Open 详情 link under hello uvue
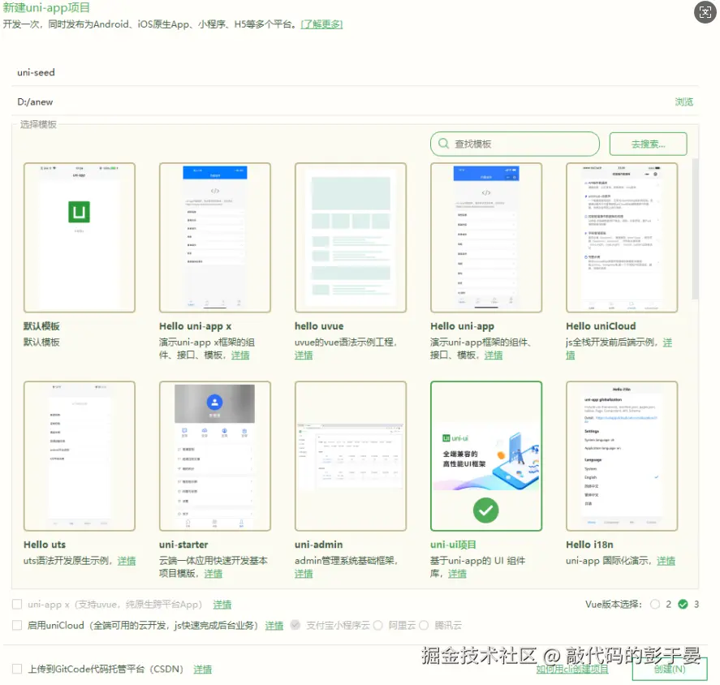The width and height of the screenshot is (720, 685). (304, 355)
